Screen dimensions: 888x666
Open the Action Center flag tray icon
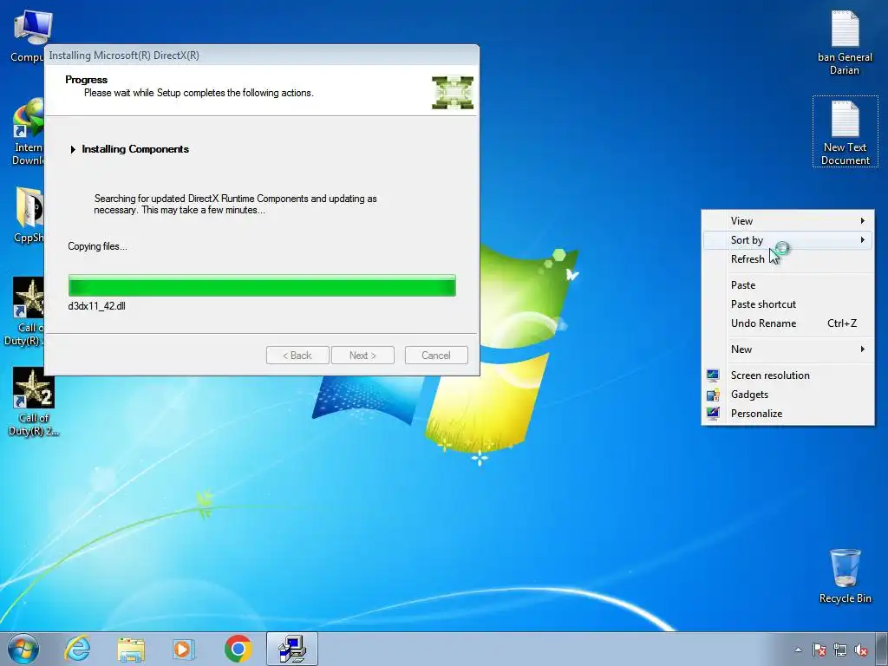tap(819, 650)
